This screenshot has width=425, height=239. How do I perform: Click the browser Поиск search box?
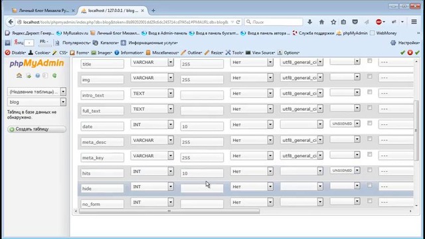274,22
